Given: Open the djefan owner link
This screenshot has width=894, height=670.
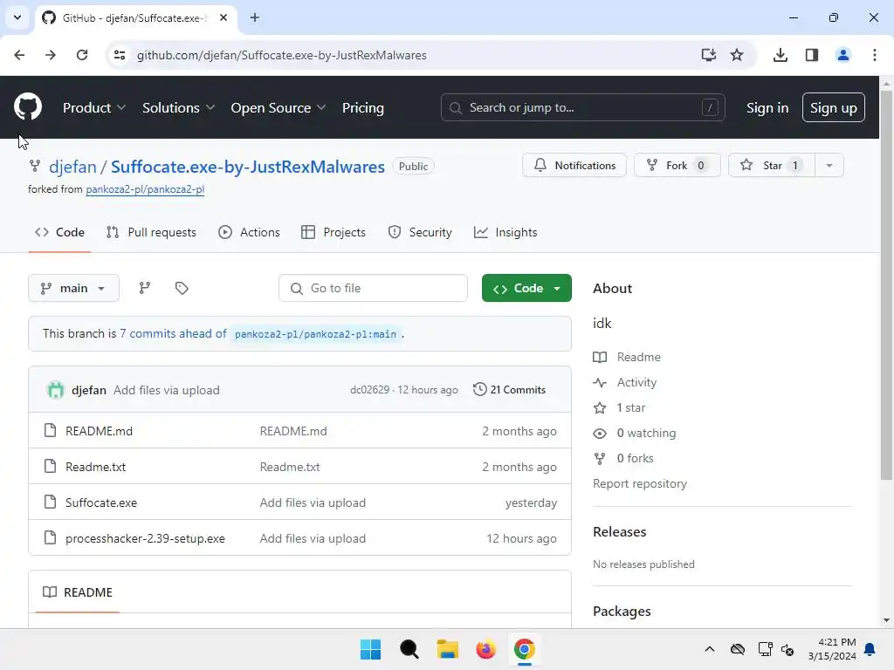Looking at the screenshot, I should tap(72, 167).
